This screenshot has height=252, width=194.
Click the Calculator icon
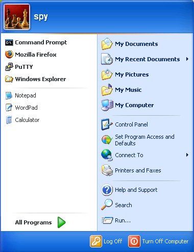9,120
